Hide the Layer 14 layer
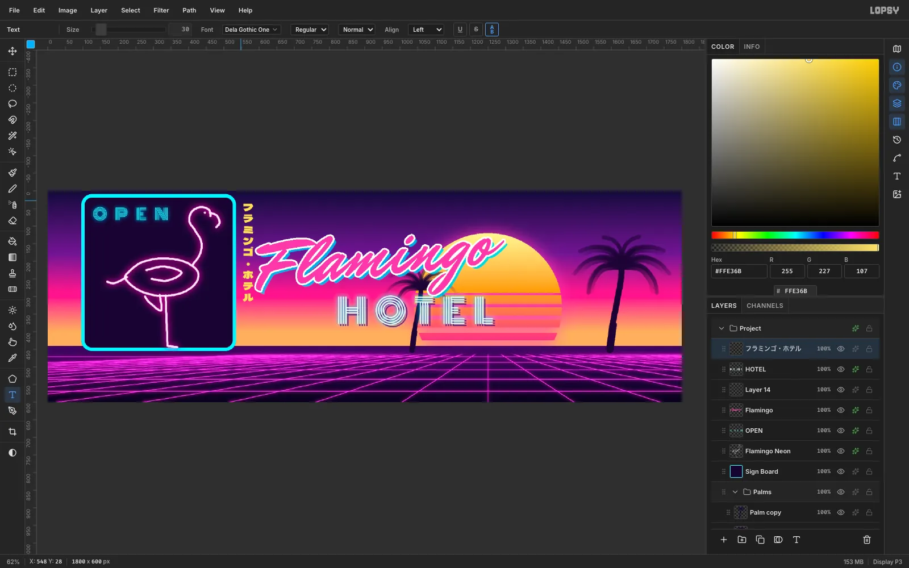 click(x=841, y=390)
